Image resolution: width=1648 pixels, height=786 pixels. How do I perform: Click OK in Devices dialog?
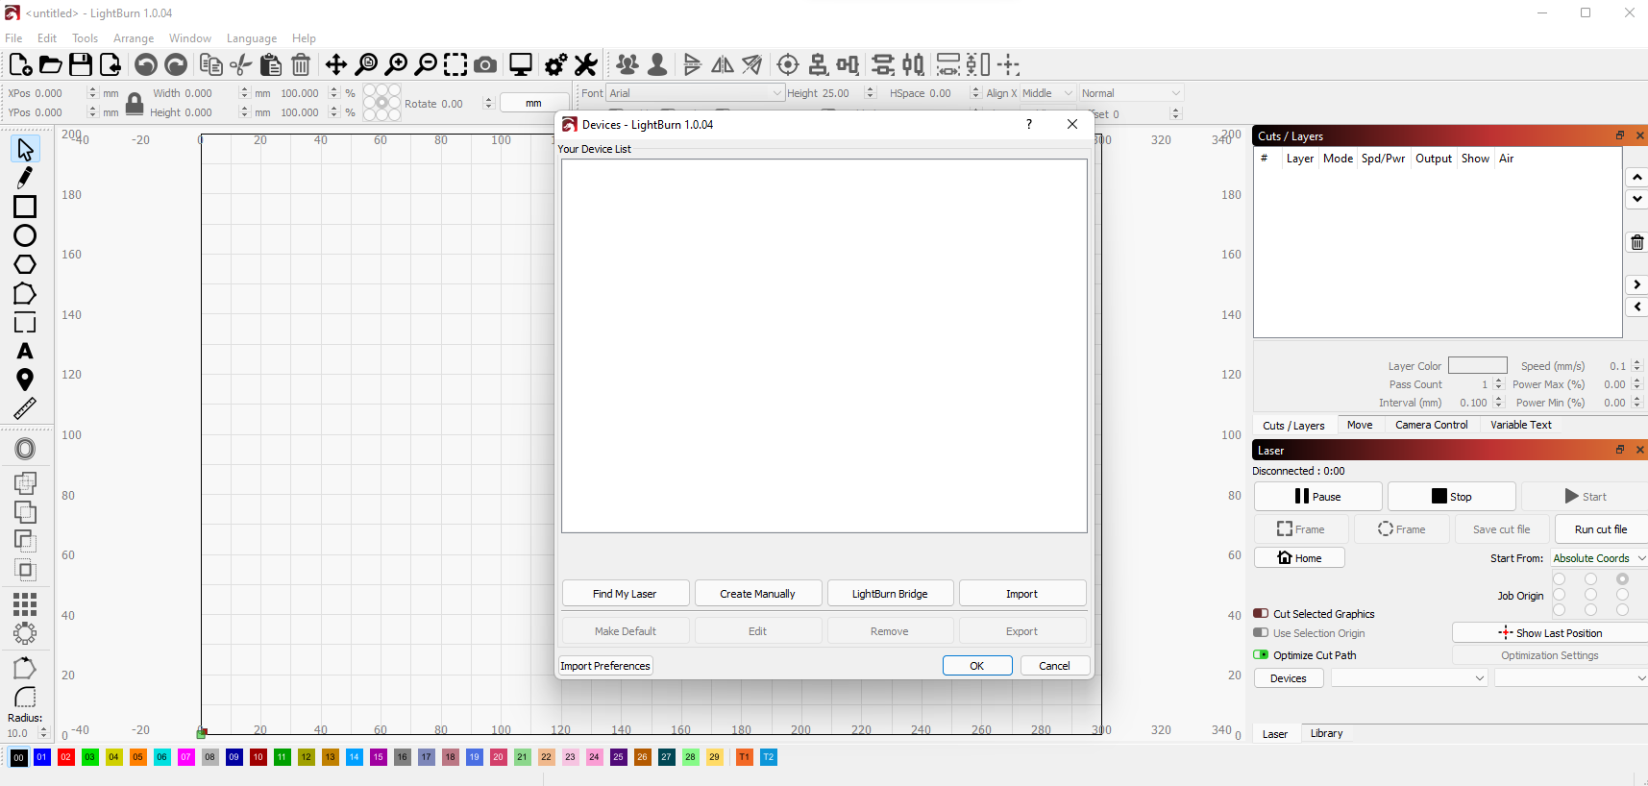tap(977, 666)
